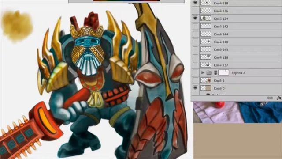Select layer name Слой 142
Image resolution: width=282 pixels, height=159 pixels.
point(221,26)
